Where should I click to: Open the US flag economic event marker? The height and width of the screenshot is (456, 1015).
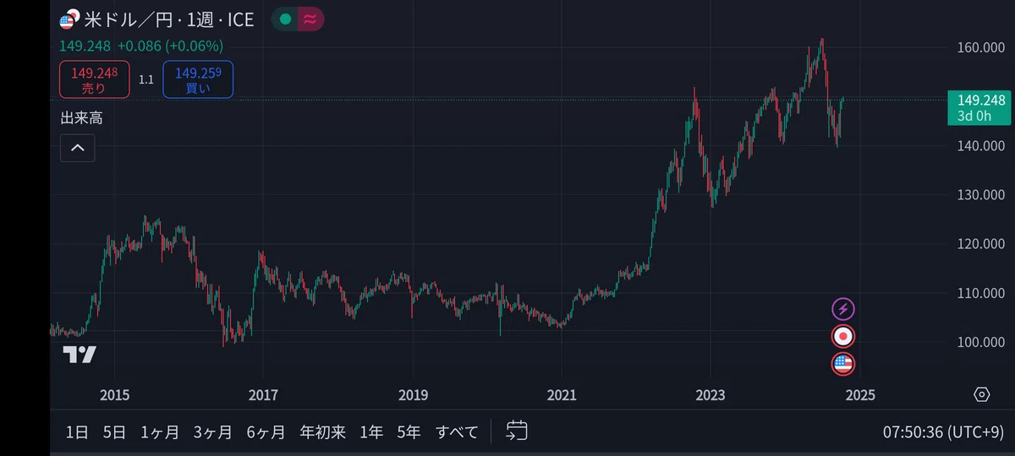(x=842, y=364)
